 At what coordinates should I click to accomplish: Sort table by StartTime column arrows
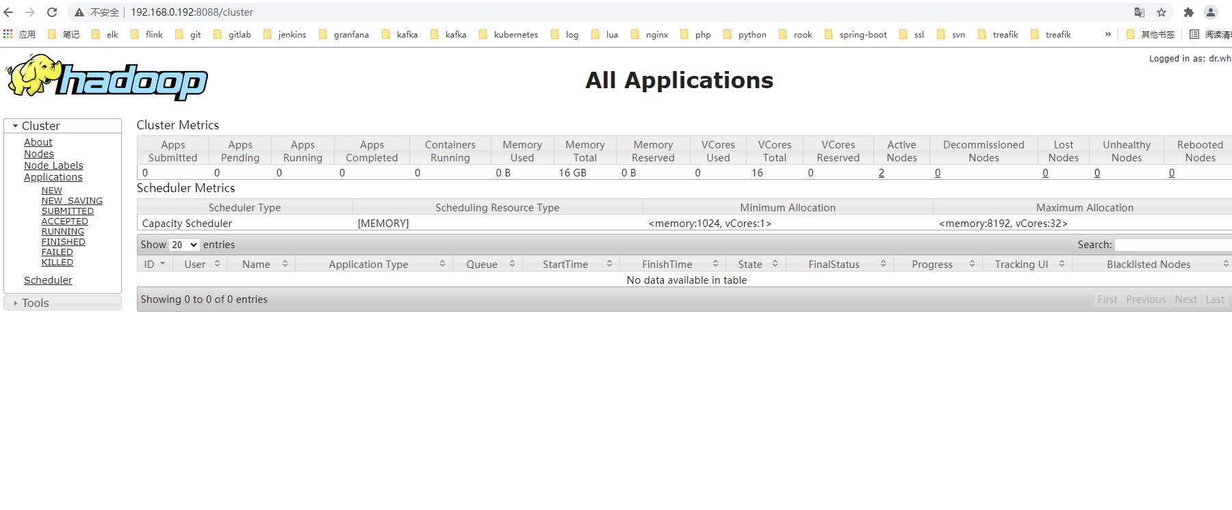[609, 264]
